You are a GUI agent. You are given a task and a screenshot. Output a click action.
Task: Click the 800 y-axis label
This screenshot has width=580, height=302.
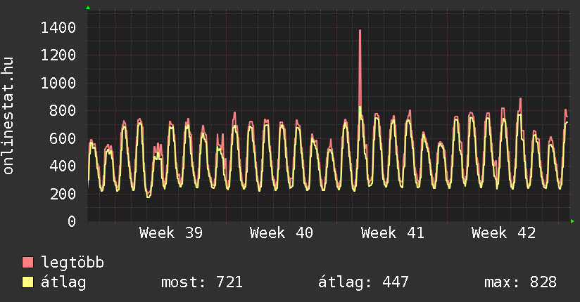point(63,110)
